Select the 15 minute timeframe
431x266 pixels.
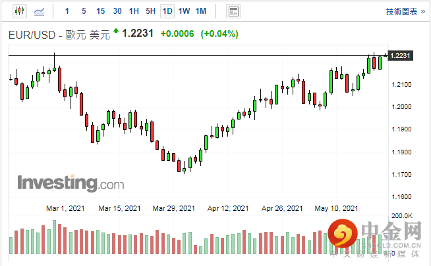pyautogui.click(x=101, y=11)
